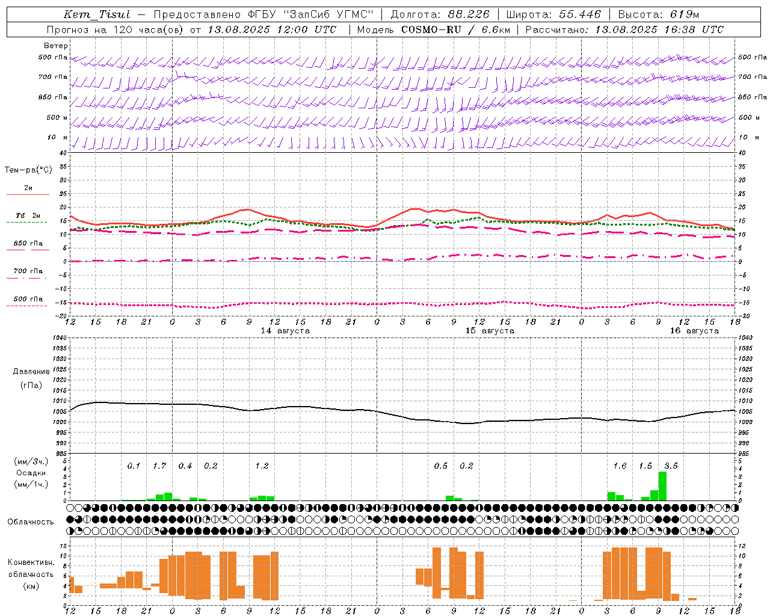Click the Ветер wind panel label
This screenshot has width=770, height=616.
(56, 46)
